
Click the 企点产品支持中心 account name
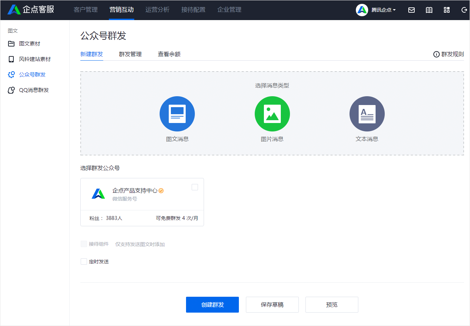click(x=135, y=191)
